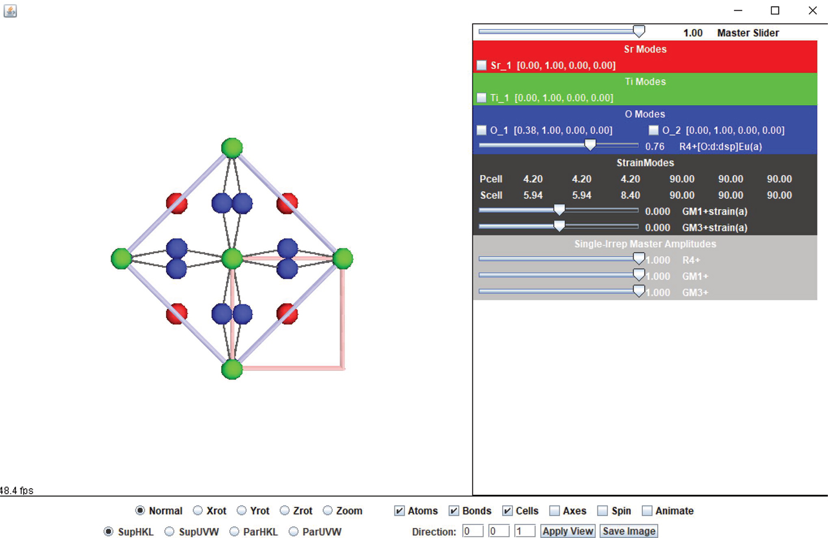Select the Zrot radio button

[x=284, y=510]
